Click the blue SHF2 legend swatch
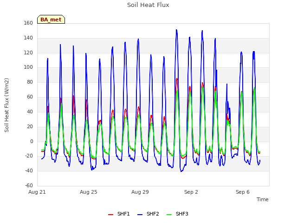 pyautogui.click(x=140, y=215)
